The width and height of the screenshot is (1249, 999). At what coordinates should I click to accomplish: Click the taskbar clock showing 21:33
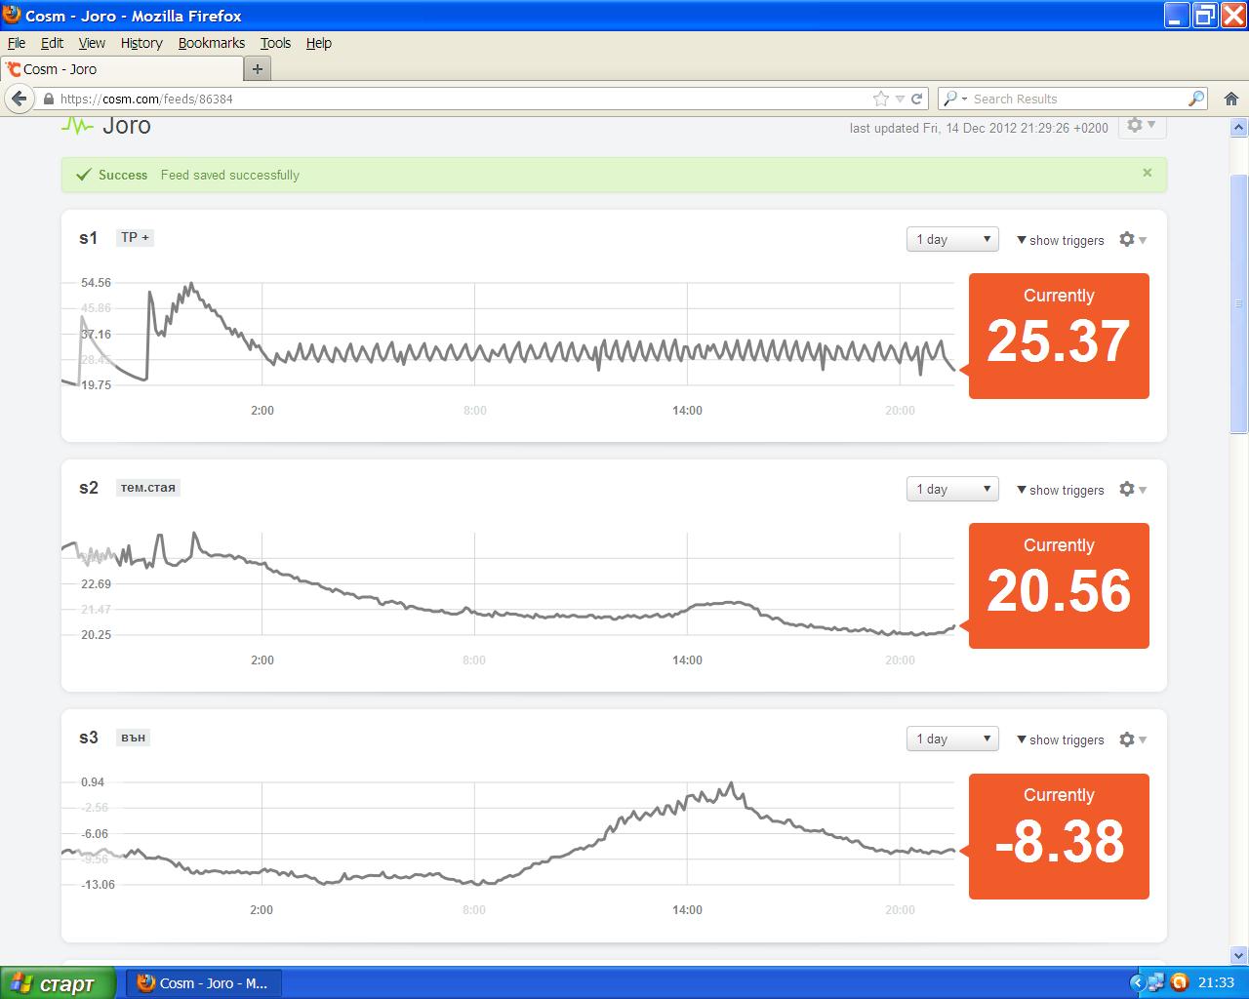pos(1216,982)
